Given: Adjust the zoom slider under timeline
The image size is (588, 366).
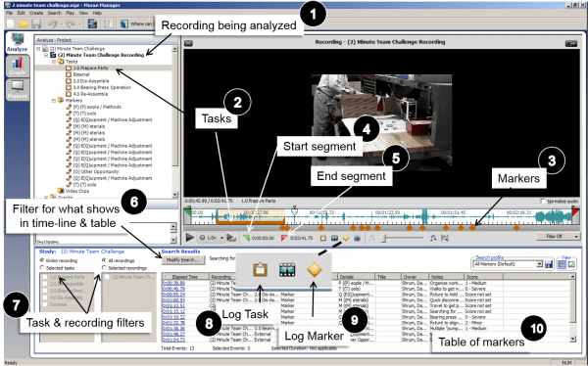Looking at the screenshot, I should tap(403, 238).
